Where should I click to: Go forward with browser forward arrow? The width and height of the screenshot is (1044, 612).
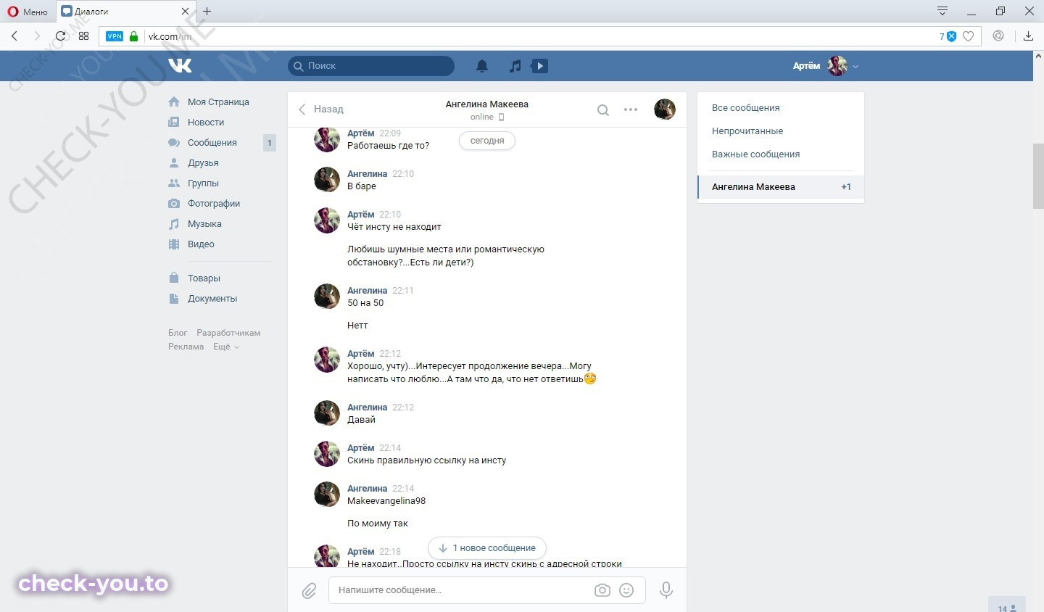[37, 36]
